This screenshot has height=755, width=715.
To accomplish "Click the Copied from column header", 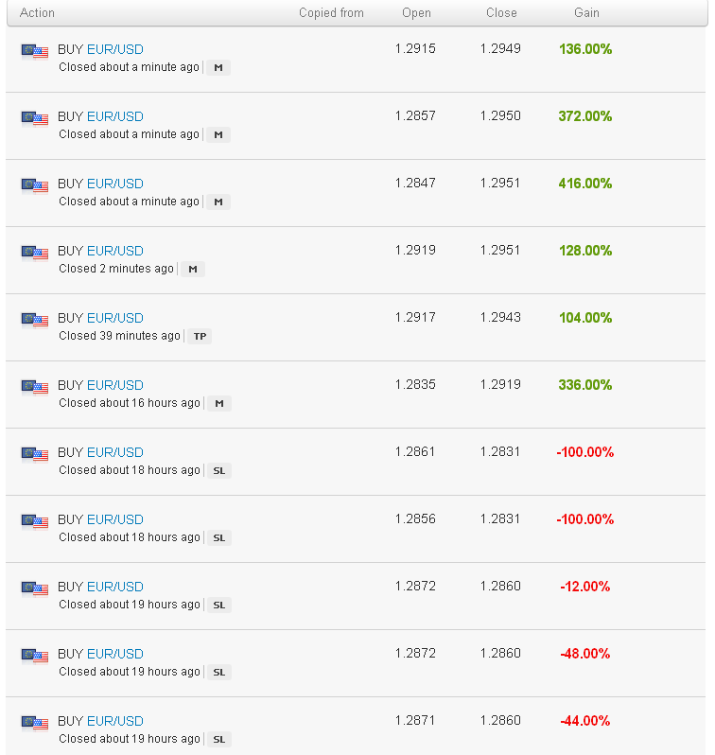I will 331,13.
